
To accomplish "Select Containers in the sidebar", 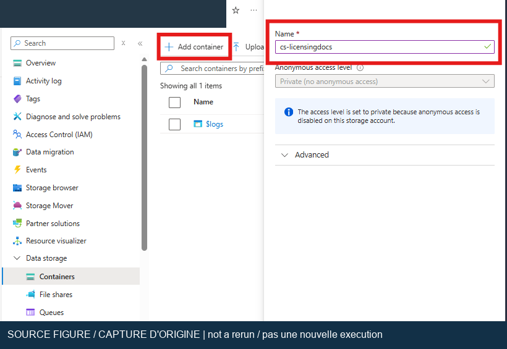I will (x=71, y=276).
